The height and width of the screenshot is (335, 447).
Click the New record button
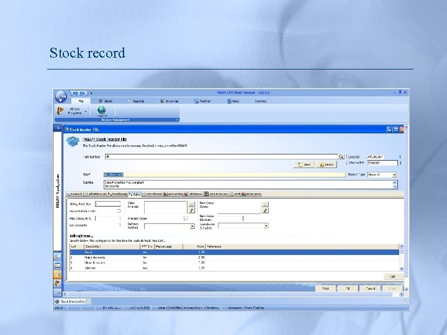[304, 164]
